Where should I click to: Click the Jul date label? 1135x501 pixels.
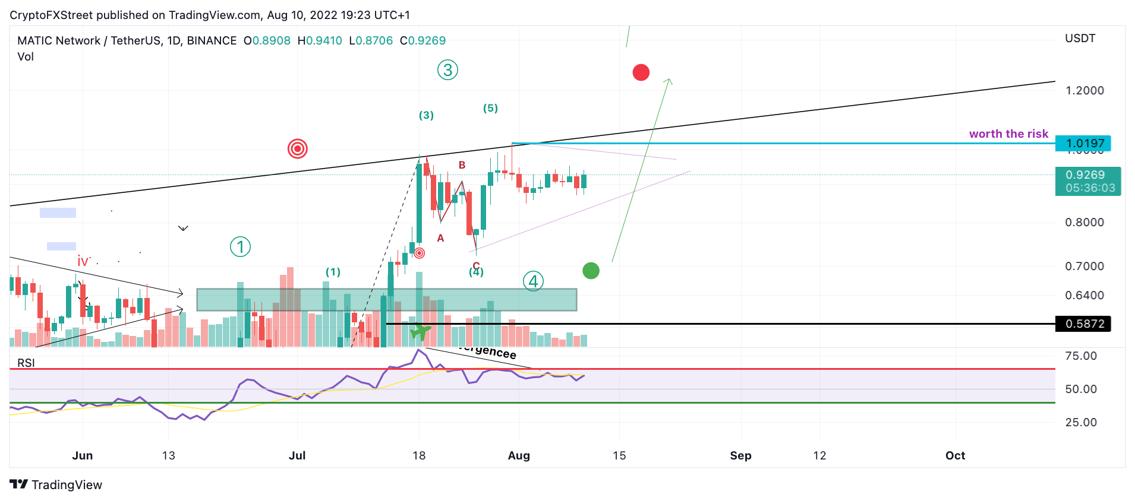click(297, 455)
